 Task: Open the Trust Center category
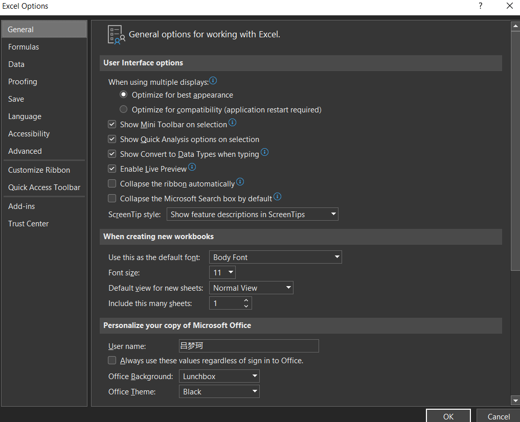point(44,224)
